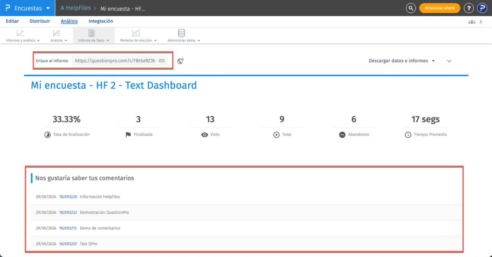The image size is (492, 257).
Task: Open Administrar datos database icon
Action: click(x=181, y=33)
